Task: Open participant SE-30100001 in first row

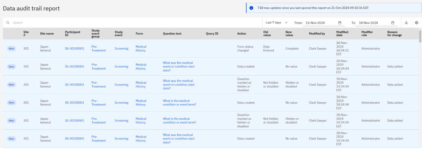Action: tap(74, 48)
